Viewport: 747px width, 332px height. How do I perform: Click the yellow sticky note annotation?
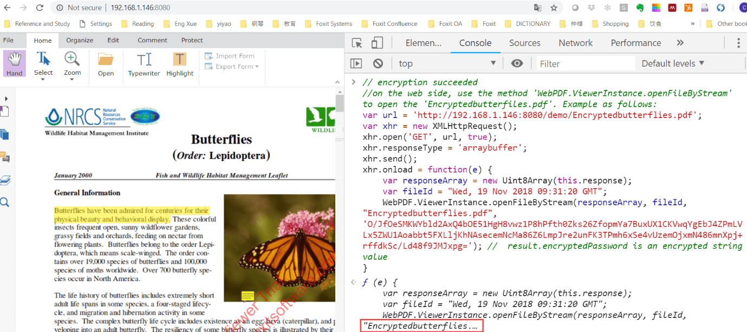pos(248,296)
